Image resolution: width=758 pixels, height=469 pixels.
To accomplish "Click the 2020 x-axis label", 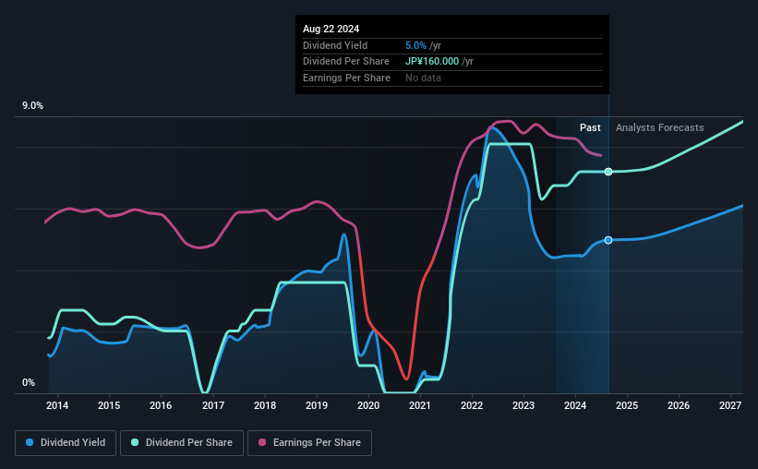I will tap(368, 405).
